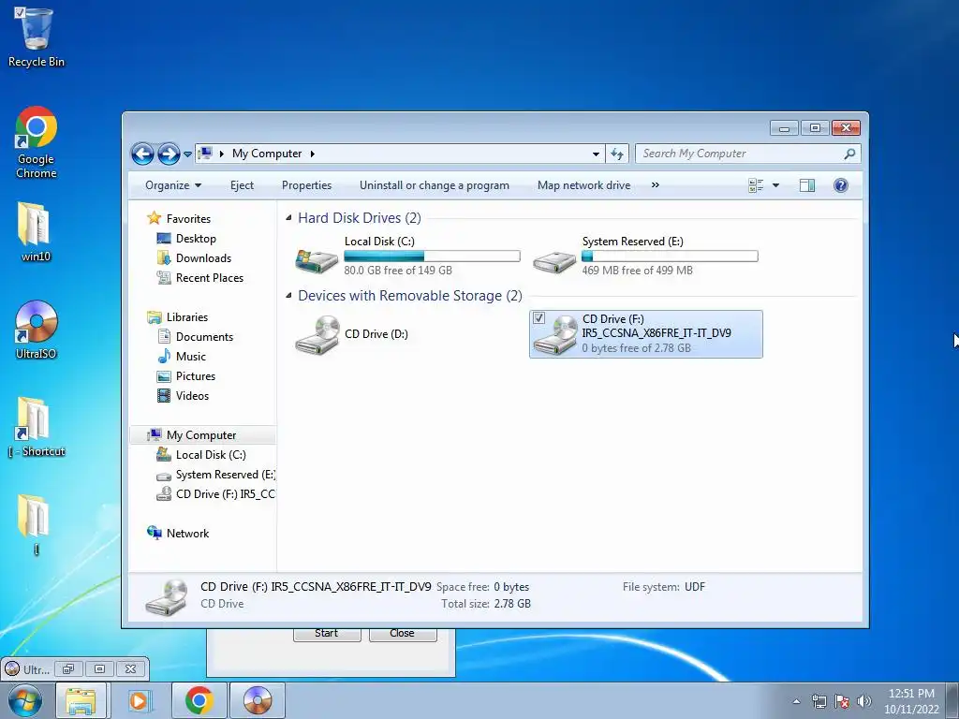Viewport: 959px width, 719px height.
Task: Click the Start button in background dialog
Action: click(327, 634)
